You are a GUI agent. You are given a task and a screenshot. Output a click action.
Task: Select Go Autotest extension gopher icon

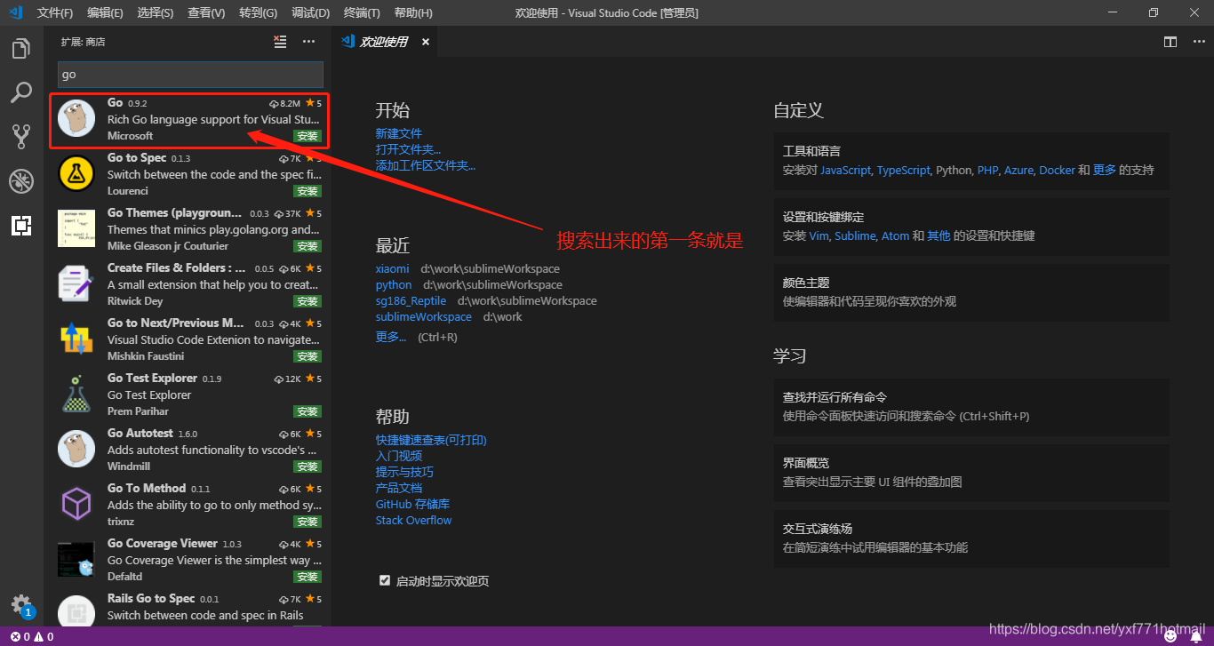(76, 450)
